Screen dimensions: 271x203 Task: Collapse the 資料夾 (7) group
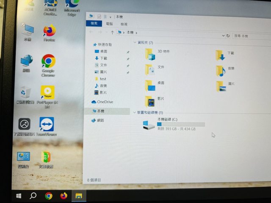pyautogui.click(x=135, y=43)
